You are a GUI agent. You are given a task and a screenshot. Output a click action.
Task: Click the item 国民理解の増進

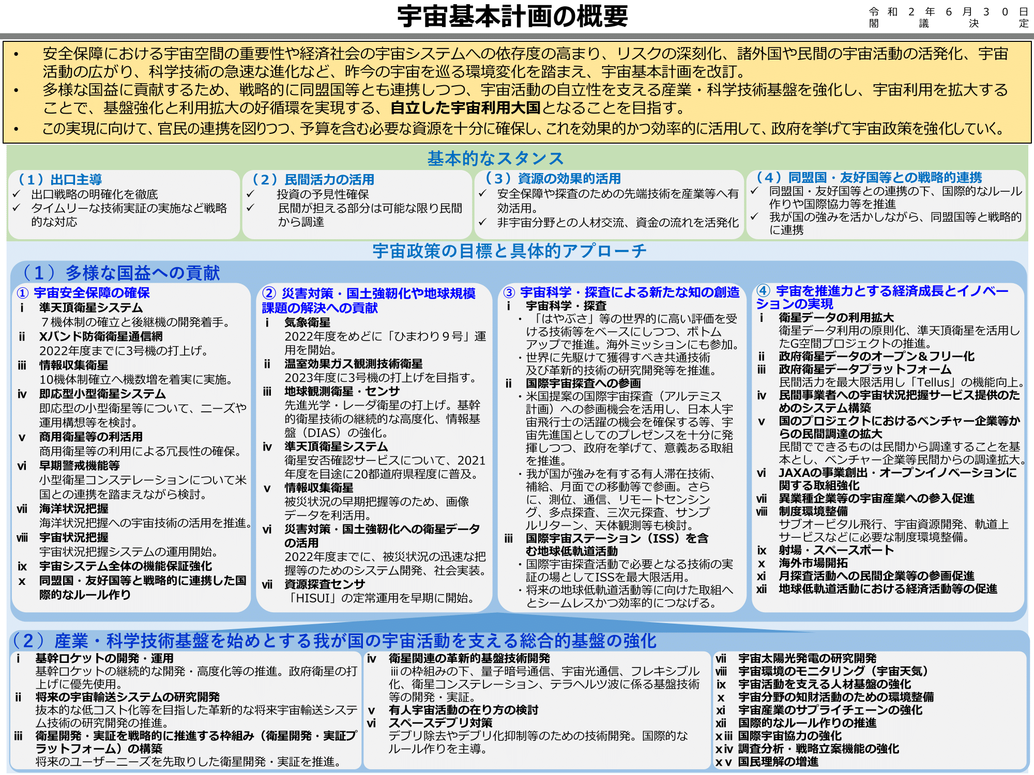[x=779, y=762]
